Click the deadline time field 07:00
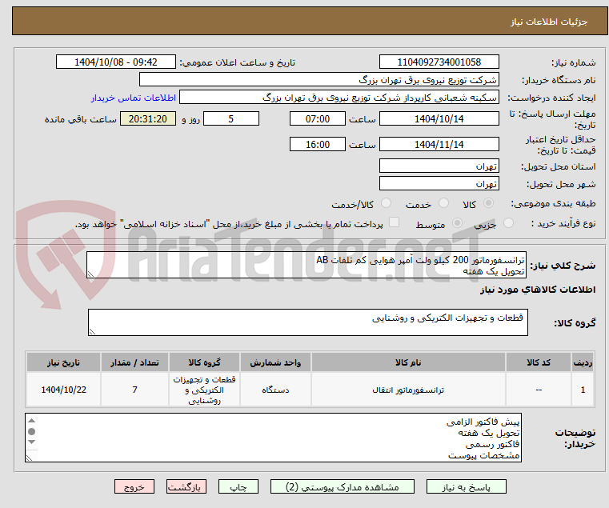This screenshot has width=609, height=508. [318, 119]
